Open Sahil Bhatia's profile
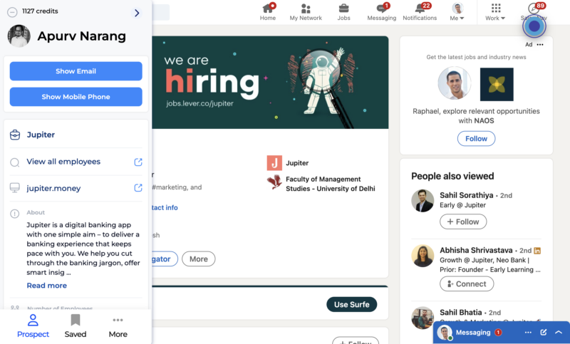The width and height of the screenshot is (570, 344). (x=460, y=313)
